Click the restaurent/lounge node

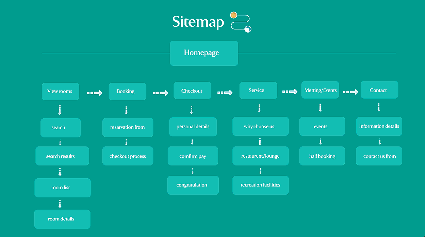pyautogui.click(x=261, y=156)
